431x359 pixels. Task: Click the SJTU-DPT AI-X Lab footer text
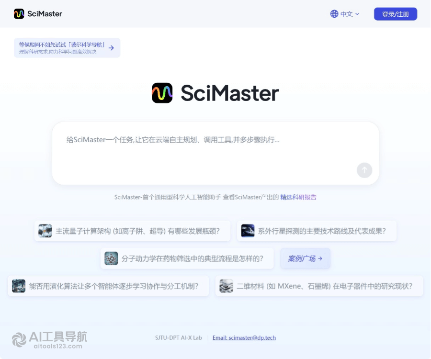pos(179,337)
